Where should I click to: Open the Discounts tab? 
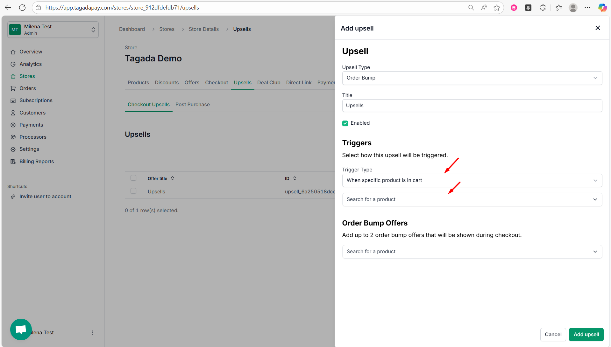pos(167,83)
